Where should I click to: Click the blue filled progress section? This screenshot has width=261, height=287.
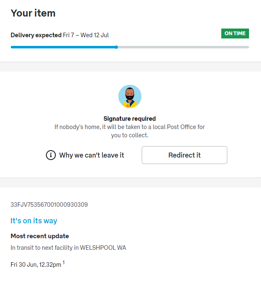(62, 47)
